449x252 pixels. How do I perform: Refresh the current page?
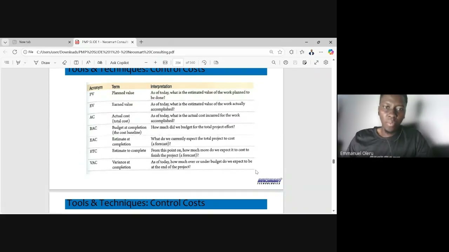click(x=15, y=52)
